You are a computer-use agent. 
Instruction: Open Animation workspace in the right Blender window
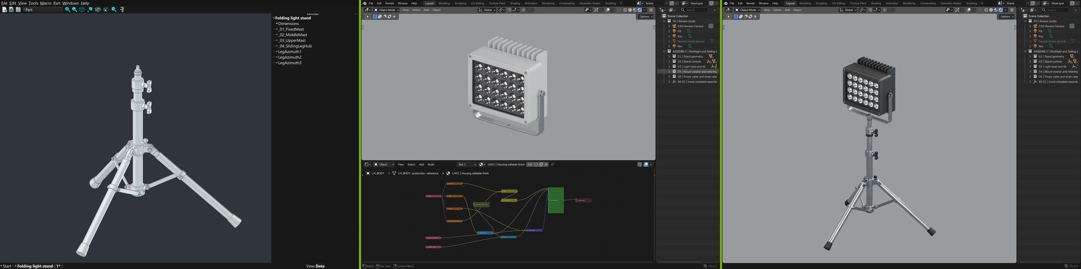892,3
